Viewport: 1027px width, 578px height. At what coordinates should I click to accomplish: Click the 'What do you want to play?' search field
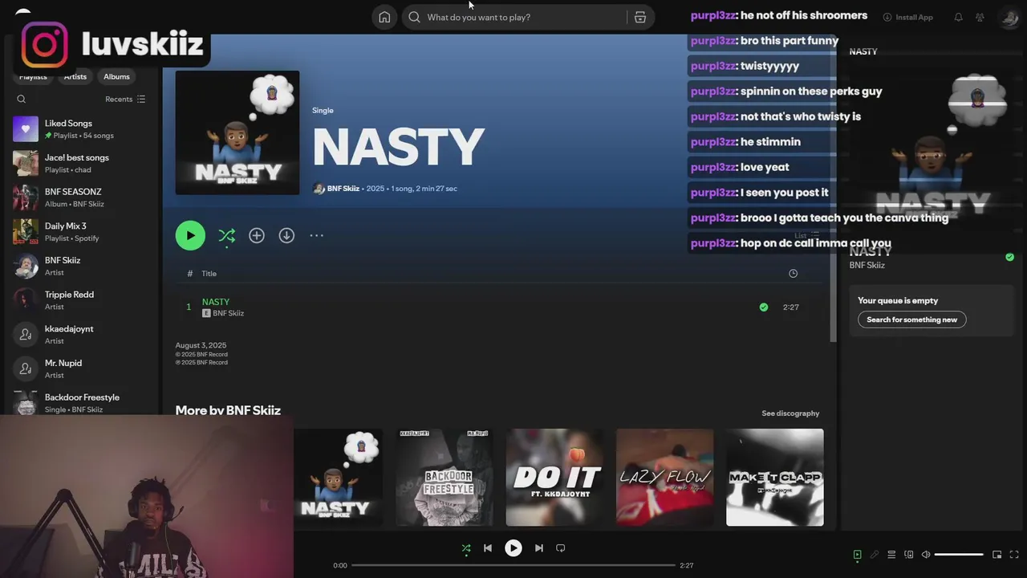click(x=513, y=17)
